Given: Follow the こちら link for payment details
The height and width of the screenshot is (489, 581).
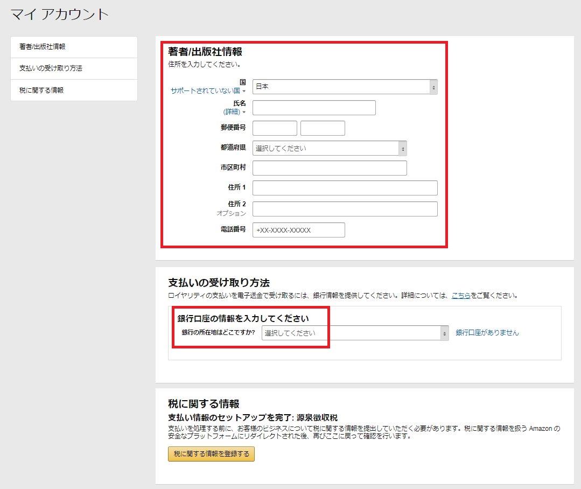Looking at the screenshot, I should tap(461, 295).
